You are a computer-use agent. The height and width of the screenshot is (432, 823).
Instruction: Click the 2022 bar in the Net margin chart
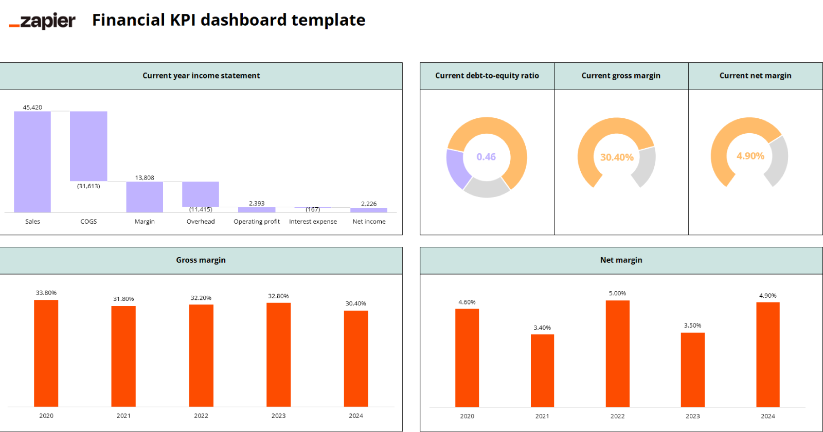(618, 354)
